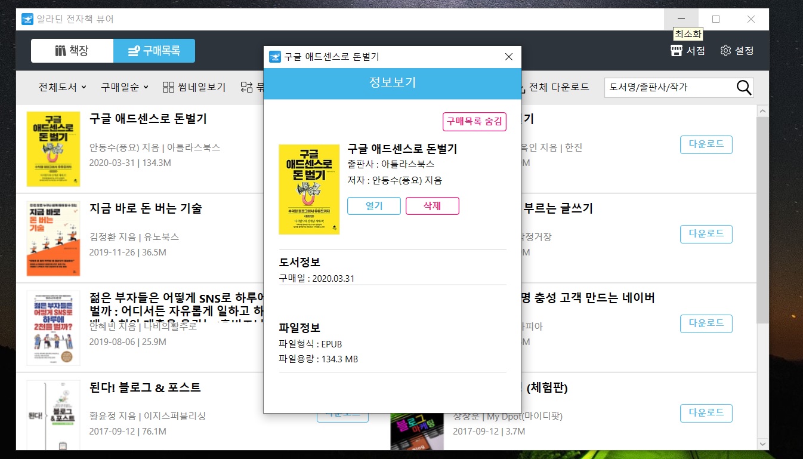Click 파일형식 : EPUB text

click(310, 344)
